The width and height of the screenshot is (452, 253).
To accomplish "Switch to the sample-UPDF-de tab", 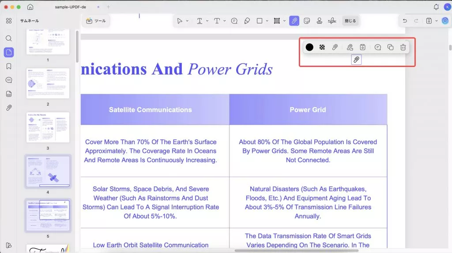I will 70,7.
